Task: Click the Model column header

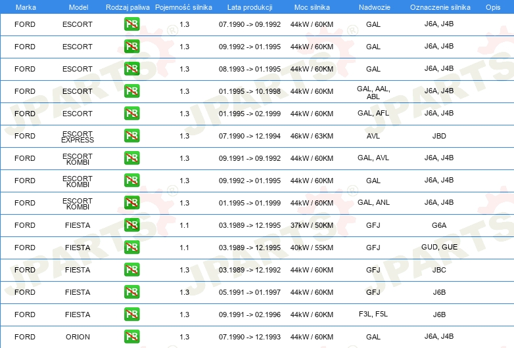Action: click(78, 7)
